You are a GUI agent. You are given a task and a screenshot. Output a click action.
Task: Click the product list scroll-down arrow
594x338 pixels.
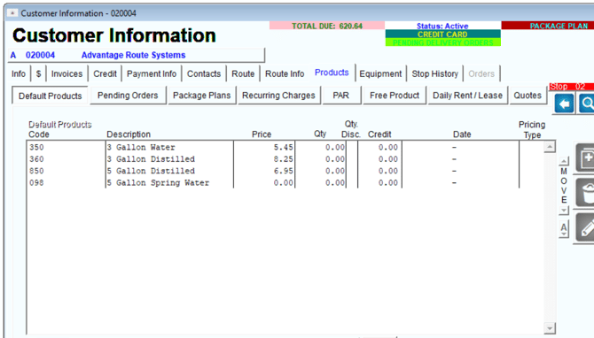coord(550,327)
